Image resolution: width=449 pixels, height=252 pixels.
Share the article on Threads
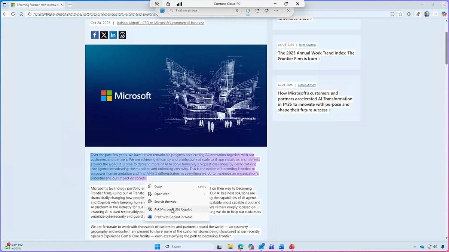pyautogui.click(x=122, y=35)
